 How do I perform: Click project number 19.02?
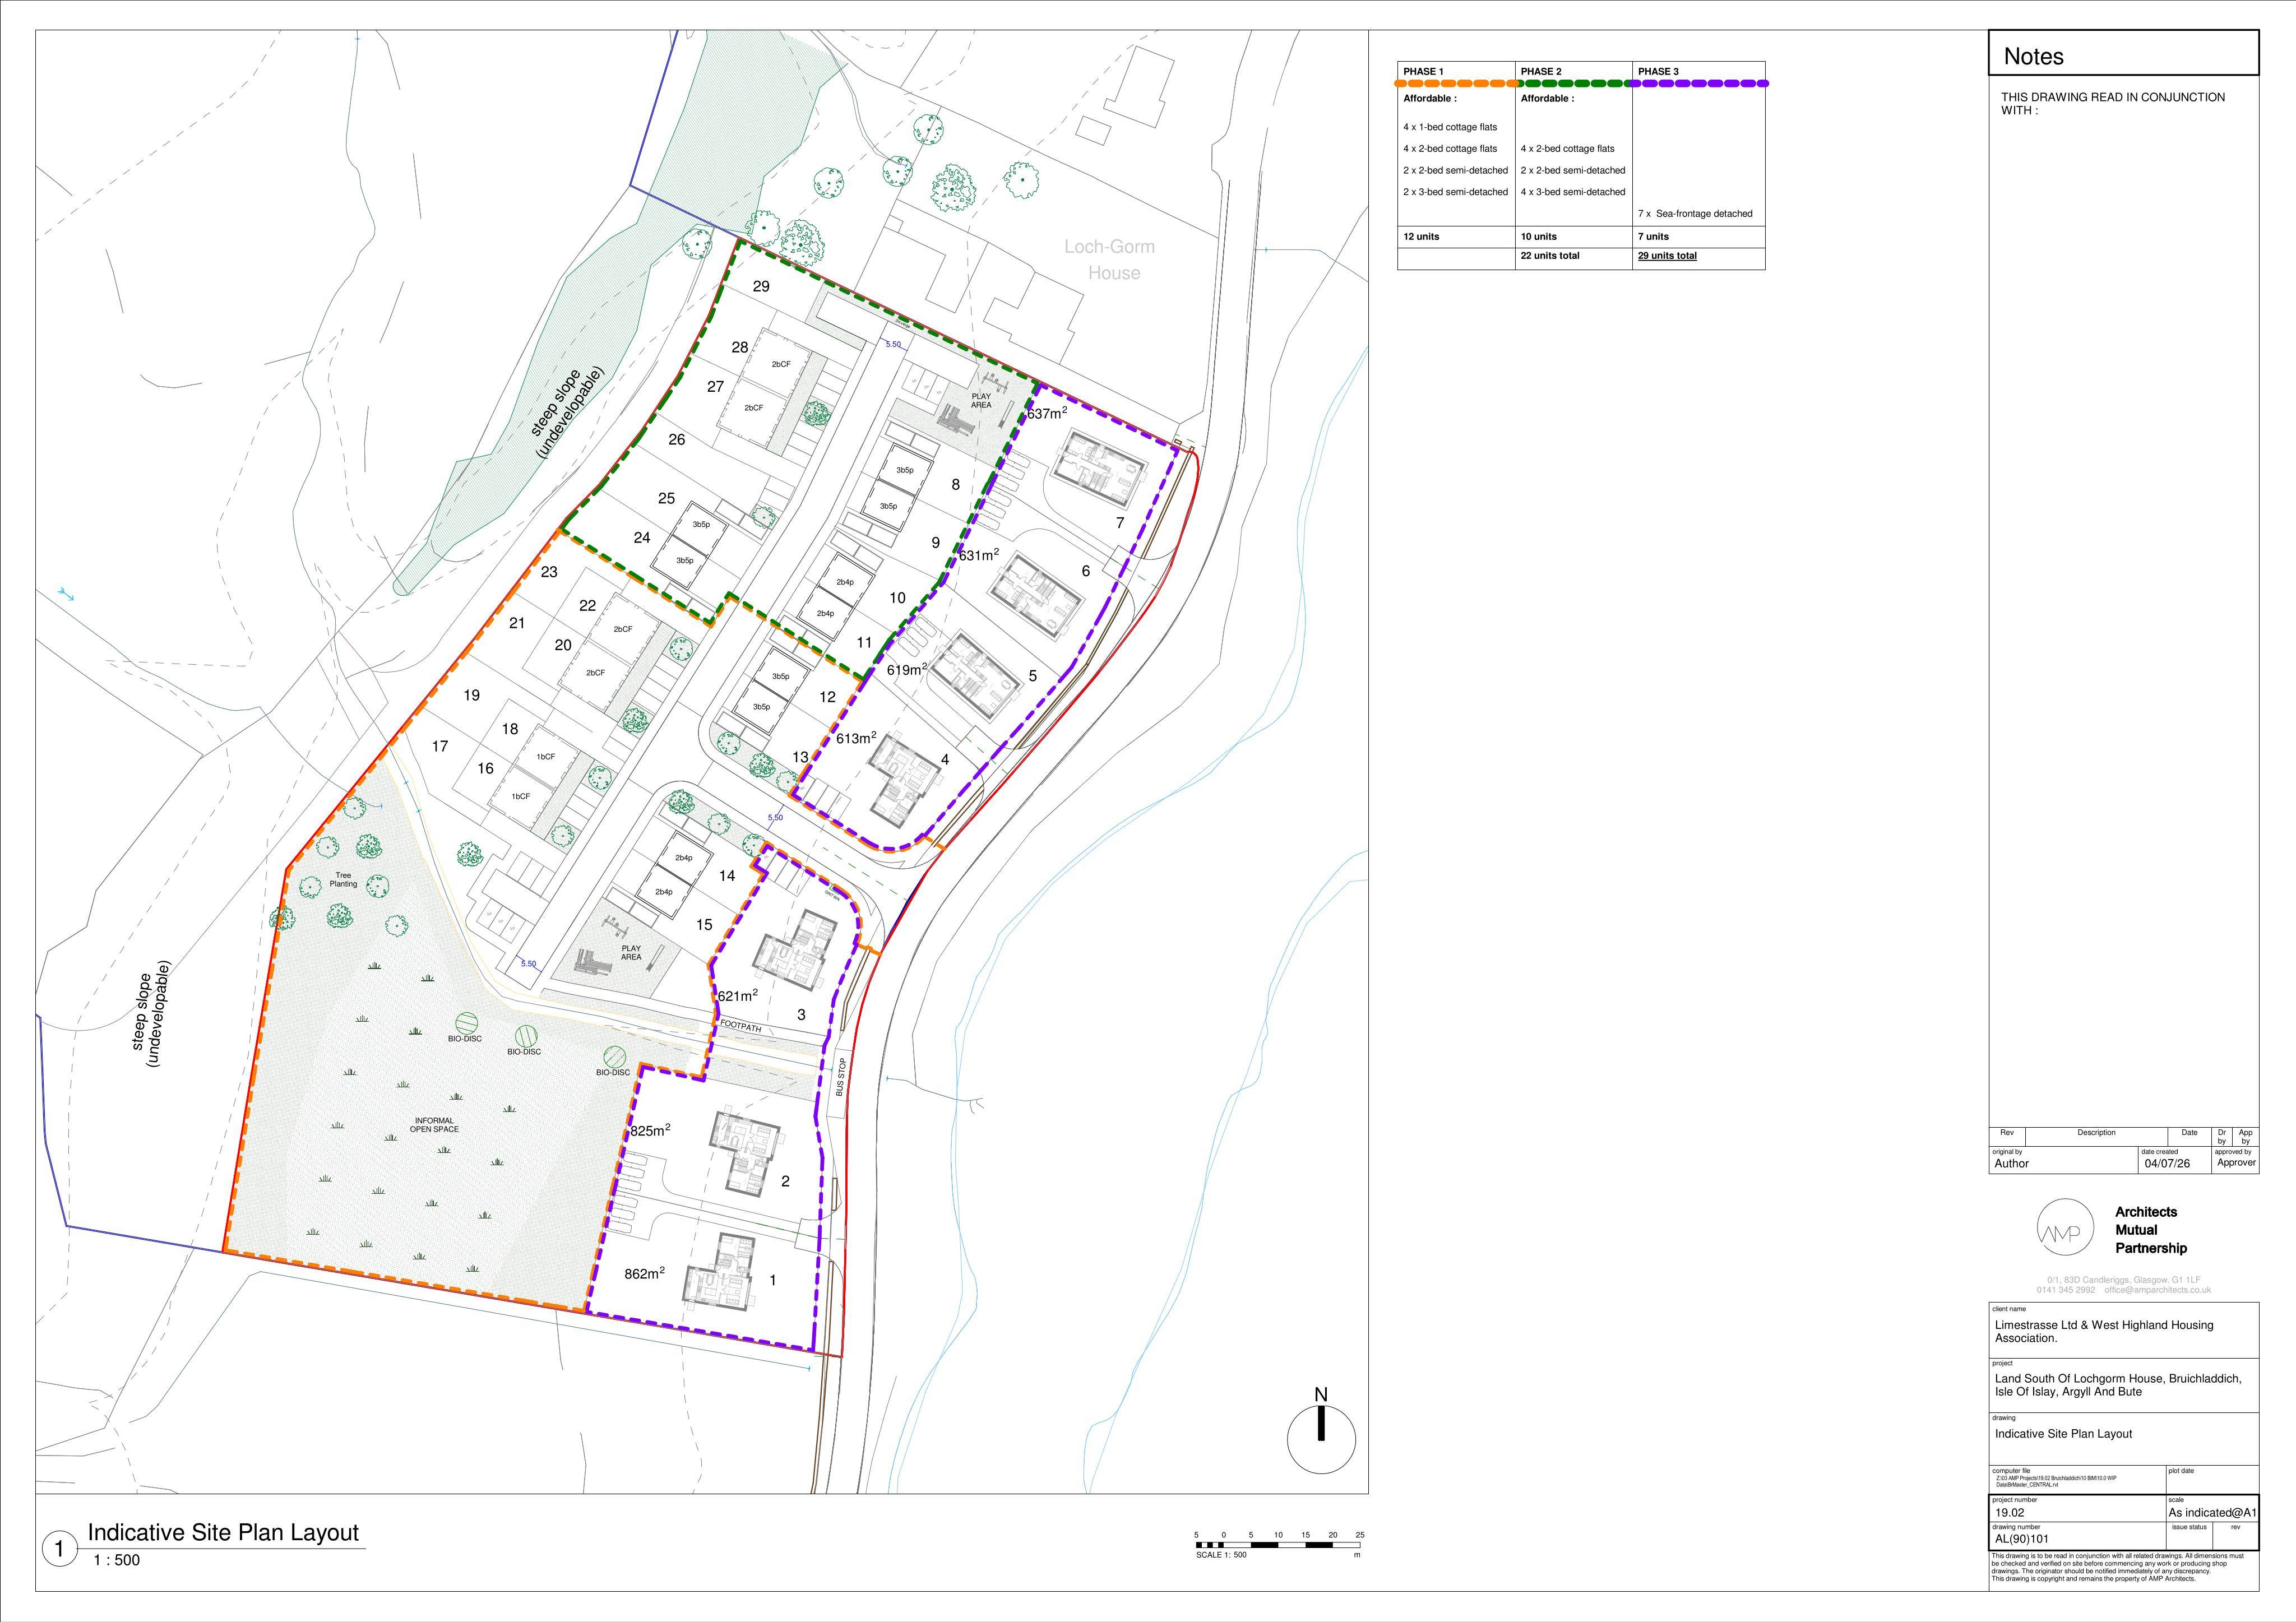click(x=2009, y=1513)
